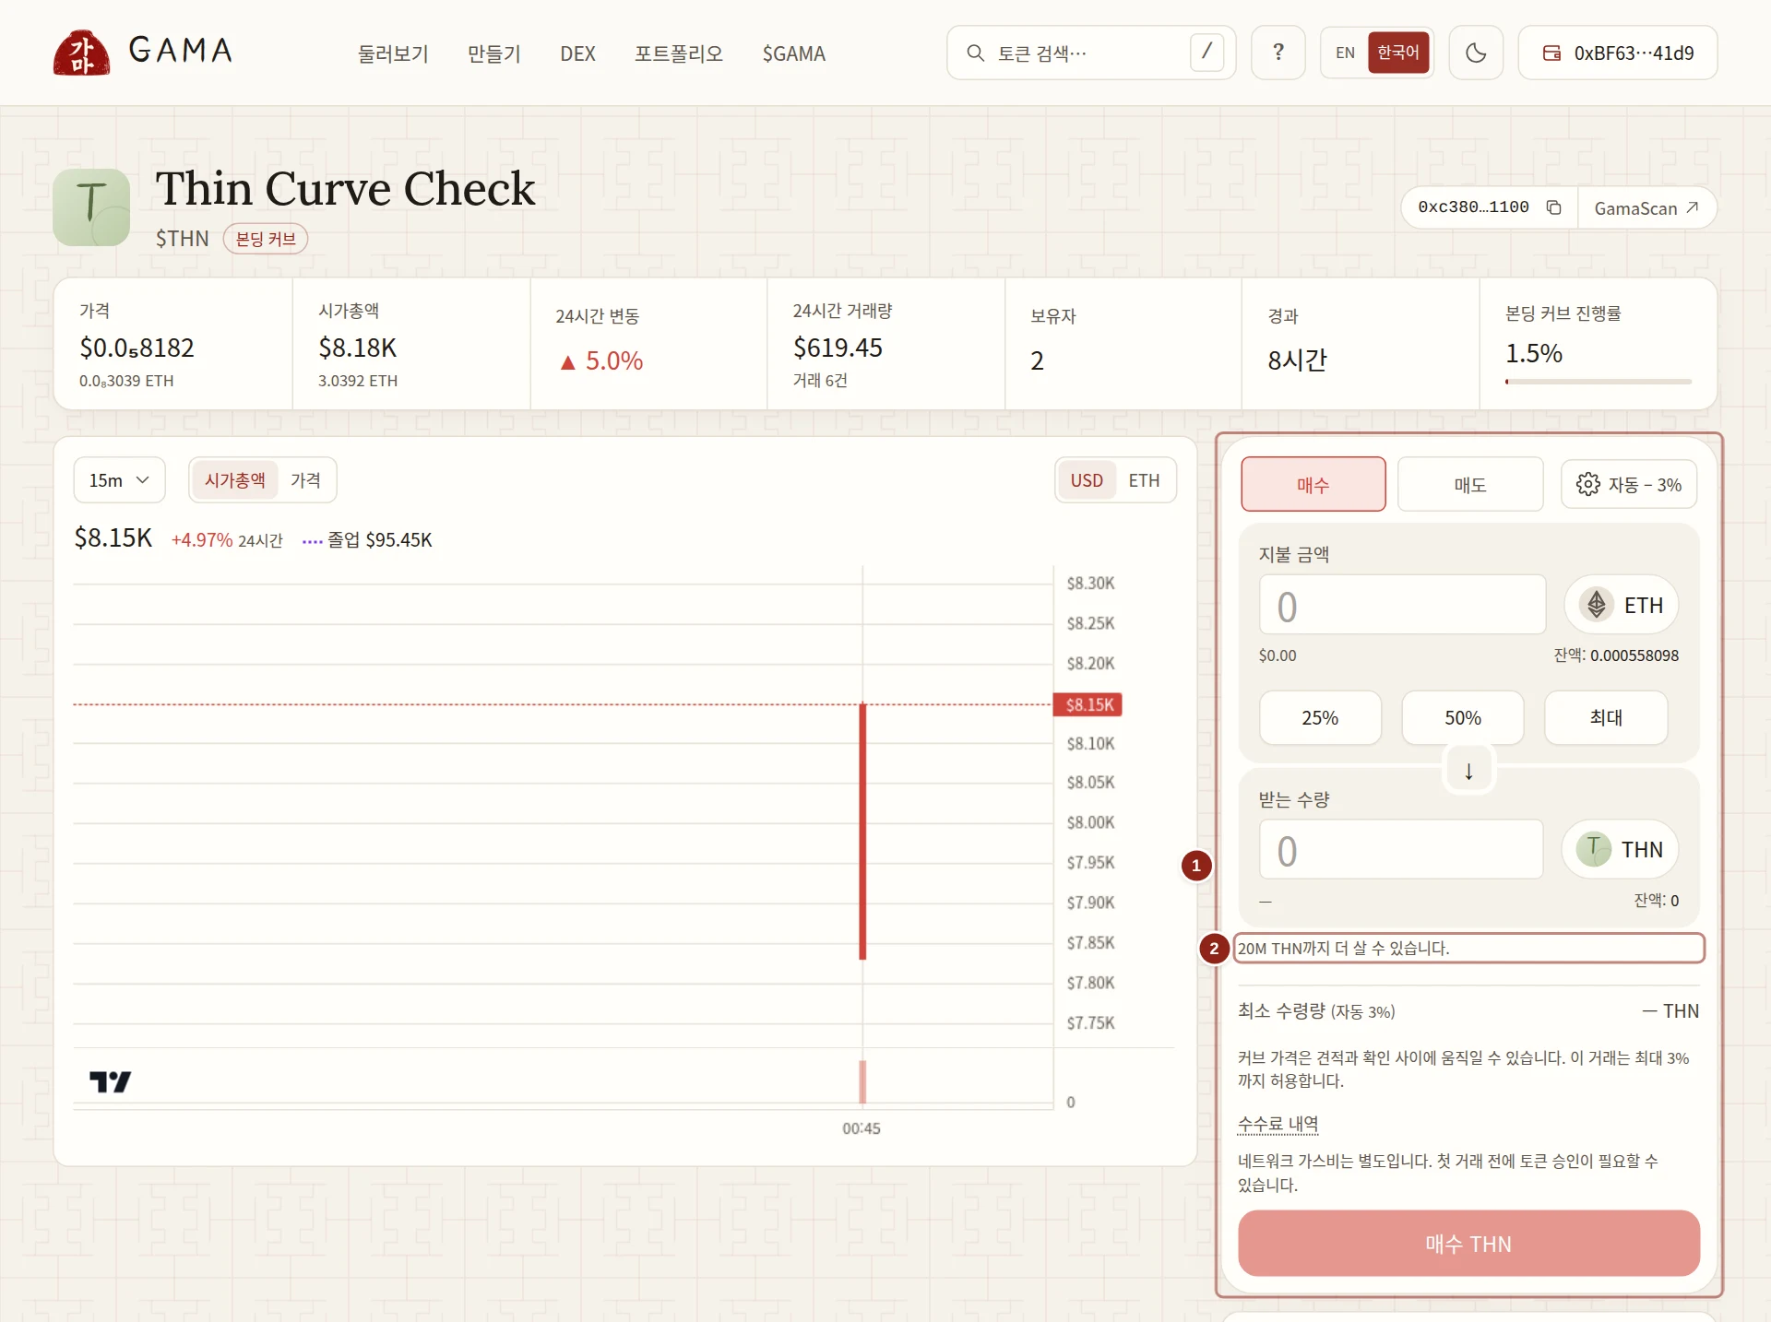Viewport: 1771px width, 1322px height.
Task: Open the GamaScan external link
Action: [1646, 208]
